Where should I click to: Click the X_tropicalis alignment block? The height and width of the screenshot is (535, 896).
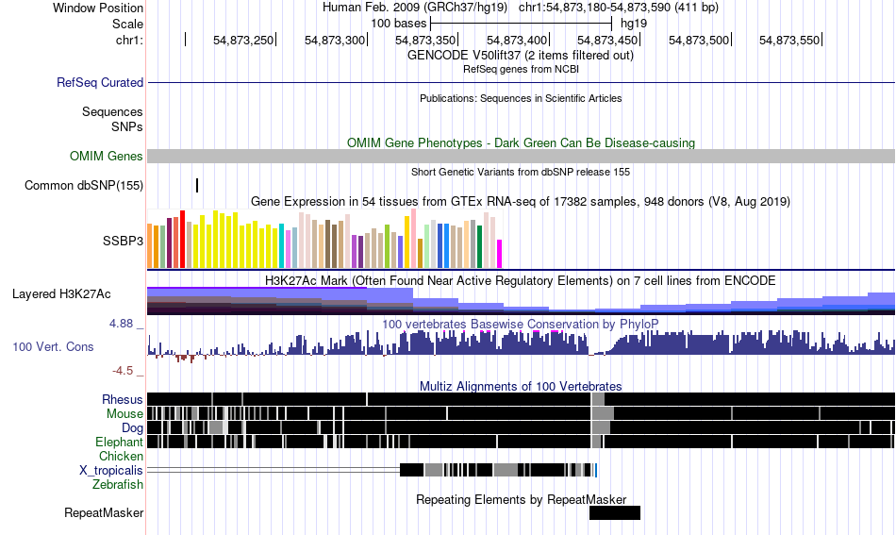click(x=498, y=470)
